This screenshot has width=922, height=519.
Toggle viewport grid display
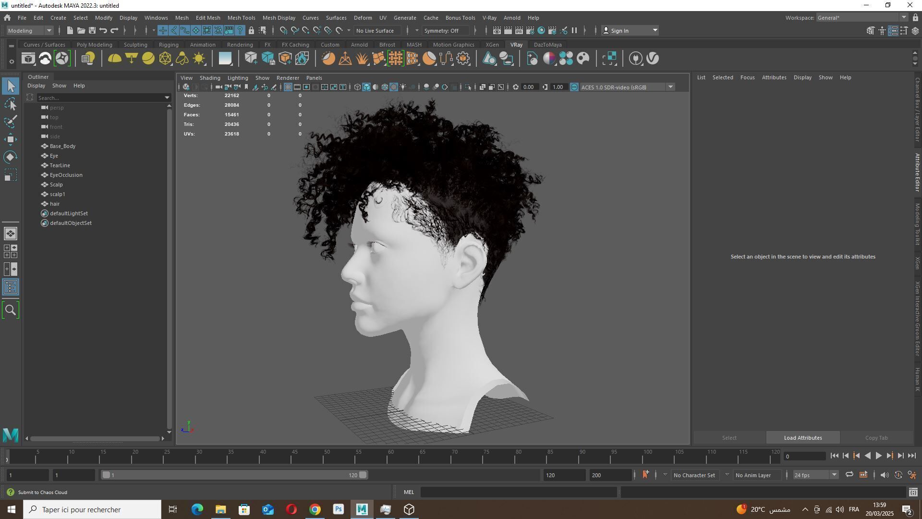[288, 87]
